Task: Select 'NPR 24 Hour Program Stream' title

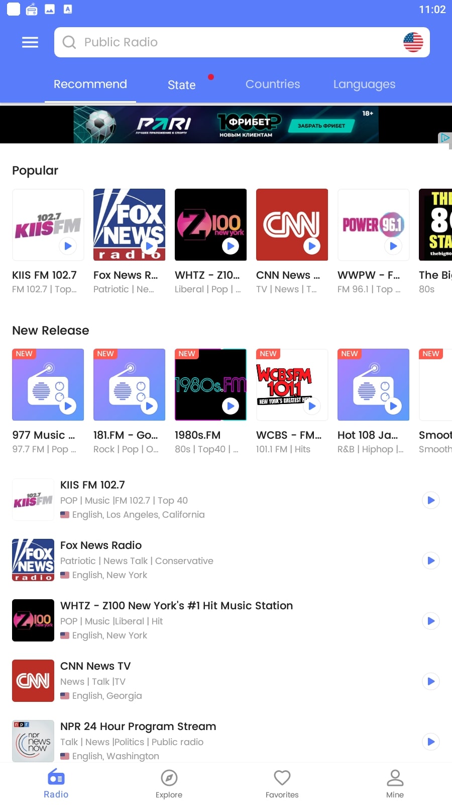Action: 138,727
